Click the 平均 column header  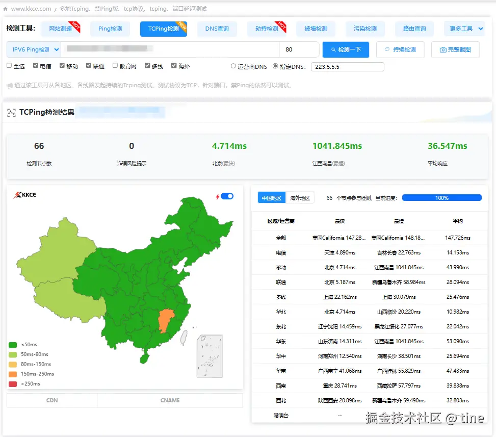[x=458, y=221]
